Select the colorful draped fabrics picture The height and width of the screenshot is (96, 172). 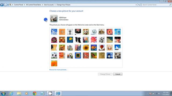click(x=78, y=47)
